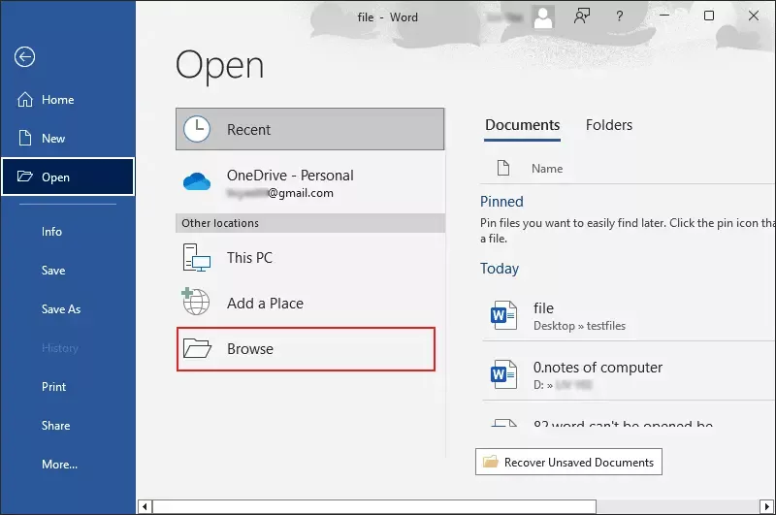Click the OneDrive cloud icon
The height and width of the screenshot is (515, 776).
(x=197, y=181)
